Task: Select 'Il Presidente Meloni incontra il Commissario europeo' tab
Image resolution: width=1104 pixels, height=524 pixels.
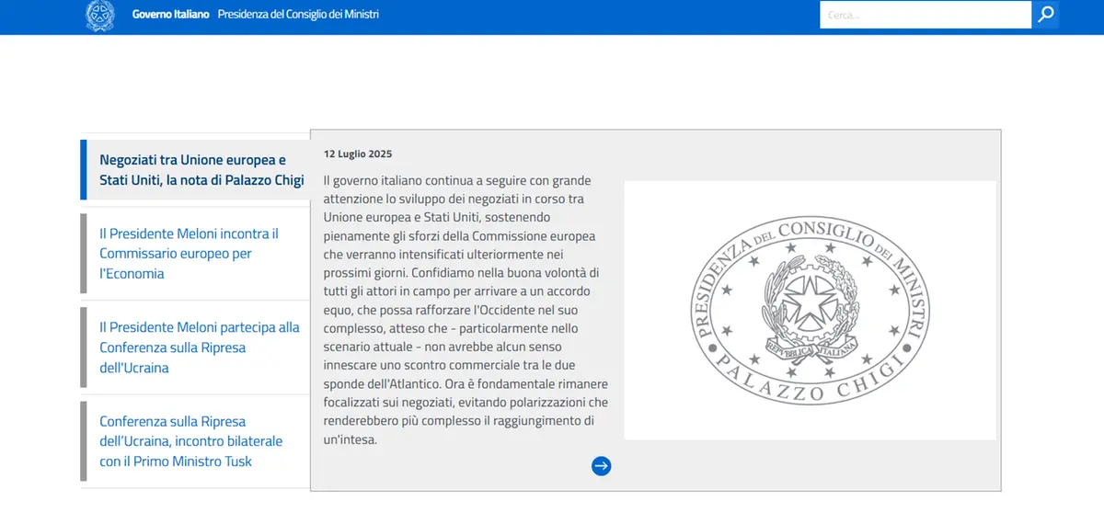Action: pos(195,254)
